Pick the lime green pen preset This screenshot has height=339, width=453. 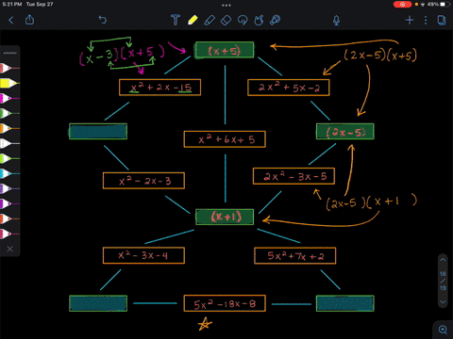click(9, 158)
